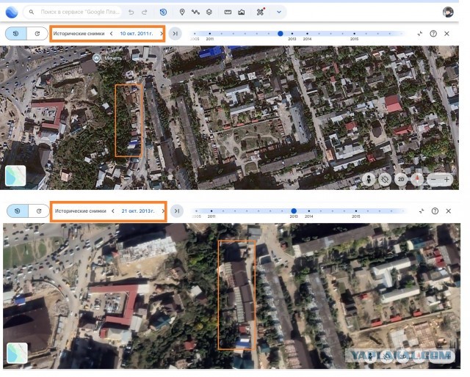Expand the toolbar overflow chevron
This screenshot has height=377, width=470.
pyautogui.click(x=279, y=12)
